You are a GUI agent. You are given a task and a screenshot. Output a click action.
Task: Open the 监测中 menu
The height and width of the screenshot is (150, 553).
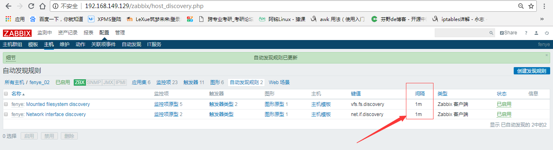45,33
